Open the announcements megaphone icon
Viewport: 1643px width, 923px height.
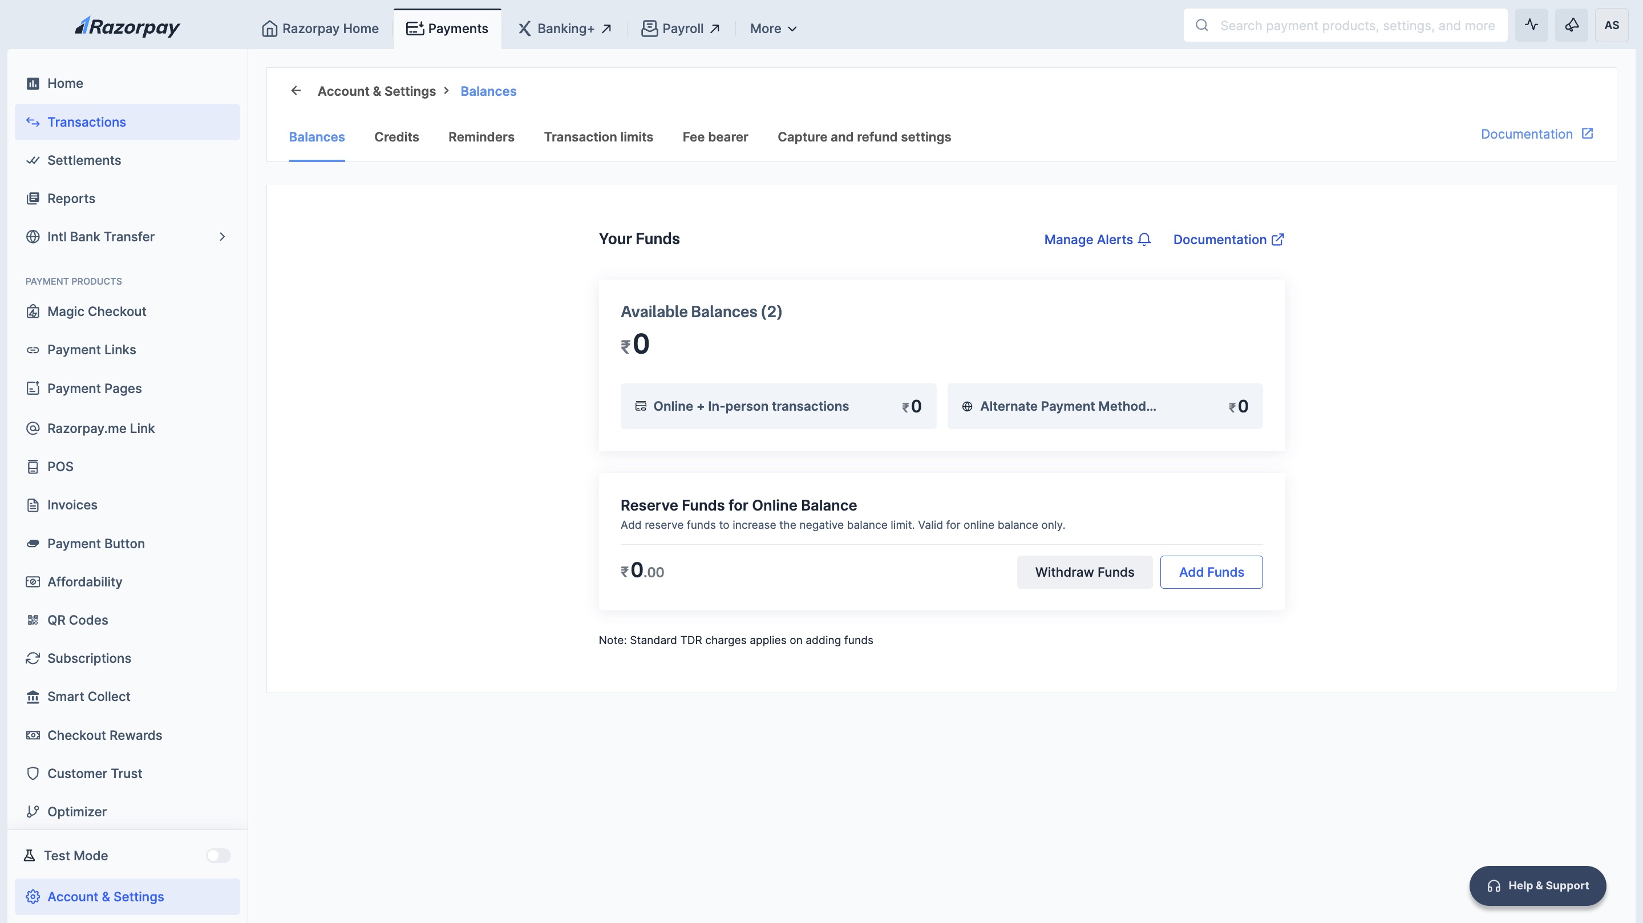pos(1572,26)
